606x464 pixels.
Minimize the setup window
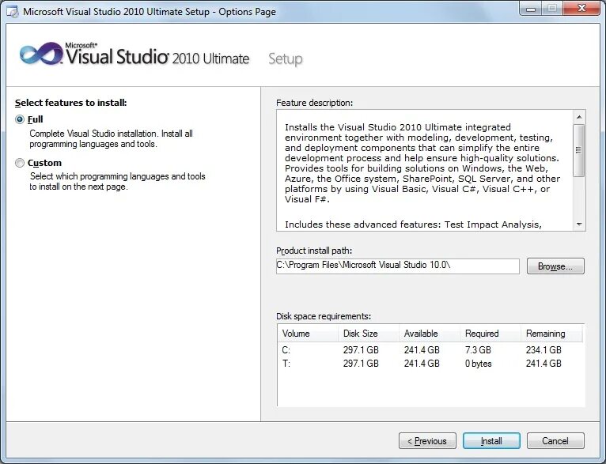(531, 9)
